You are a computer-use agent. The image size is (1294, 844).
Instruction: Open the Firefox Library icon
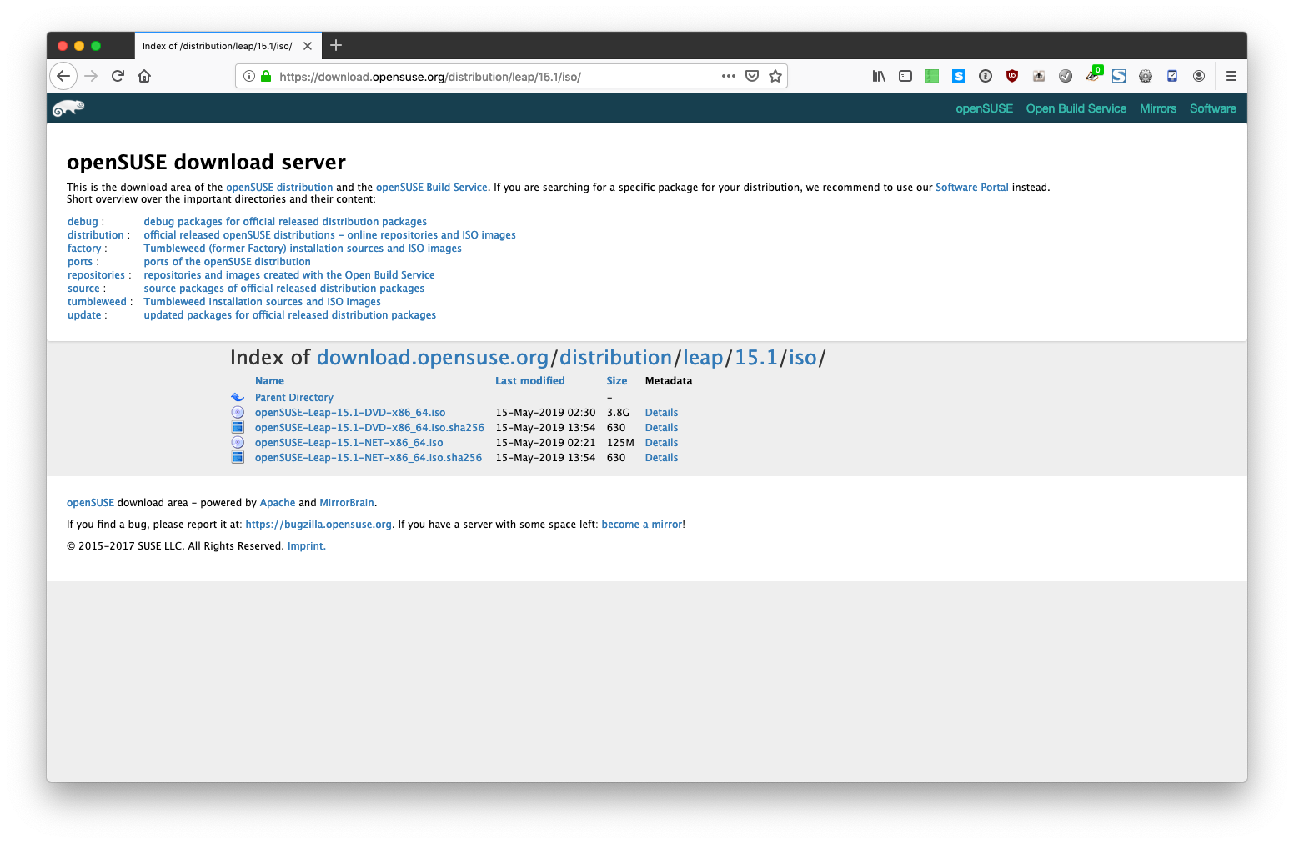point(879,76)
